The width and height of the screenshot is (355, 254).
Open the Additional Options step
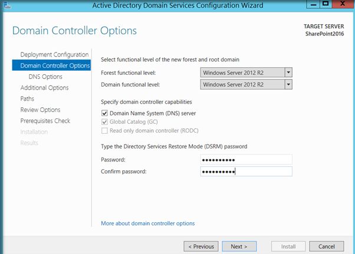click(x=44, y=88)
